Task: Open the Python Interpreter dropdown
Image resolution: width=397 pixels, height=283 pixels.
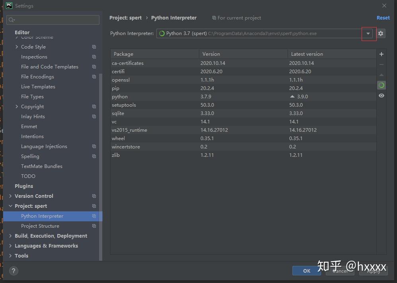Action: (x=368, y=33)
